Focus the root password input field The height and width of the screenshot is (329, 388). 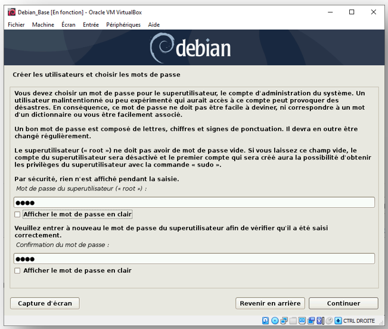click(x=194, y=202)
